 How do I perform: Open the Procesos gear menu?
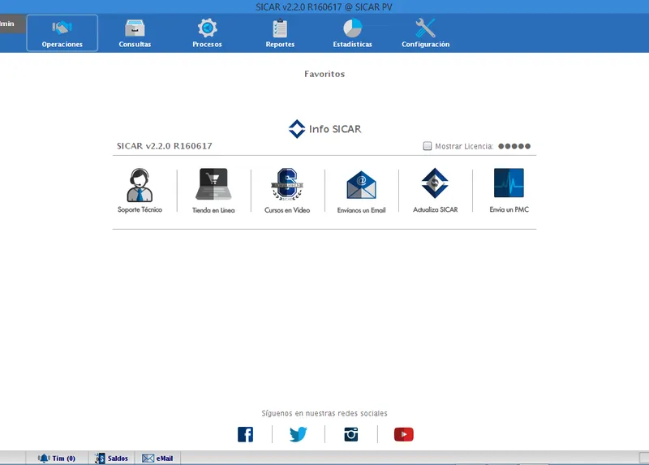coord(207,33)
